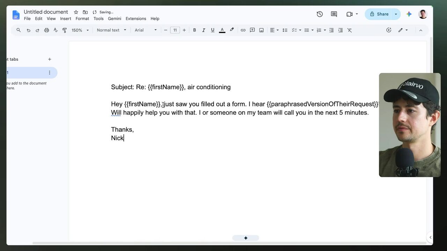
Task: Open version history clock icon
Action: (x=320, y=14)
